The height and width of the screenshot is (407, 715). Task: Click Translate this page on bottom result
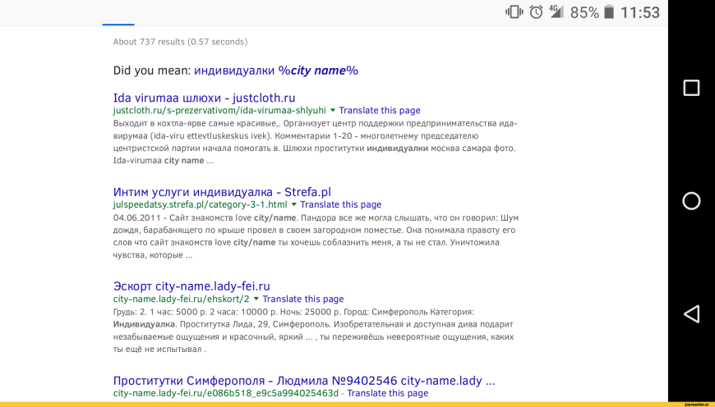[387, 393]
